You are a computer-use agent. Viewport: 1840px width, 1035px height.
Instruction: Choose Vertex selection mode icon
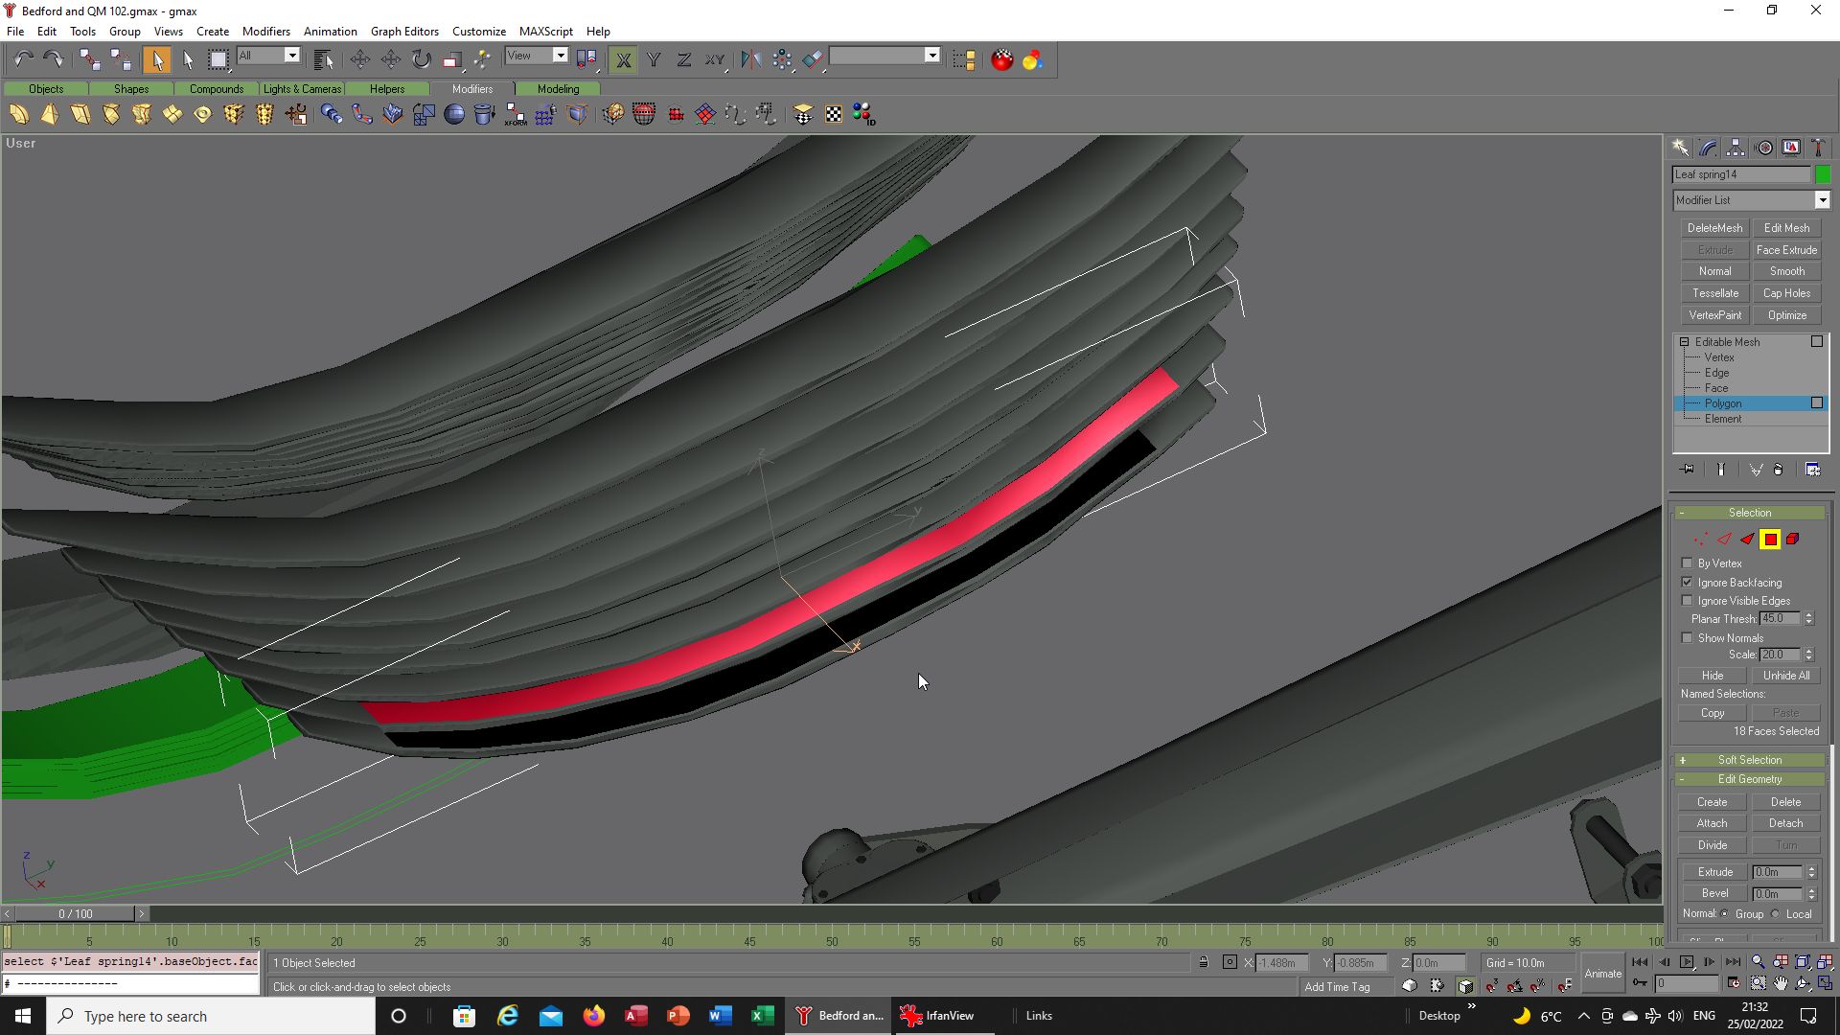click(x=1701, y=540)
